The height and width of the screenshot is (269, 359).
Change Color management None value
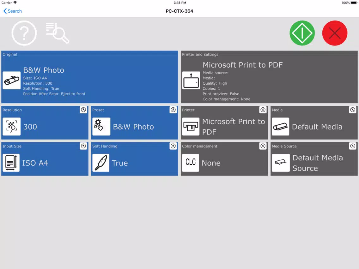pyautogui.click(x=211, y=163)
